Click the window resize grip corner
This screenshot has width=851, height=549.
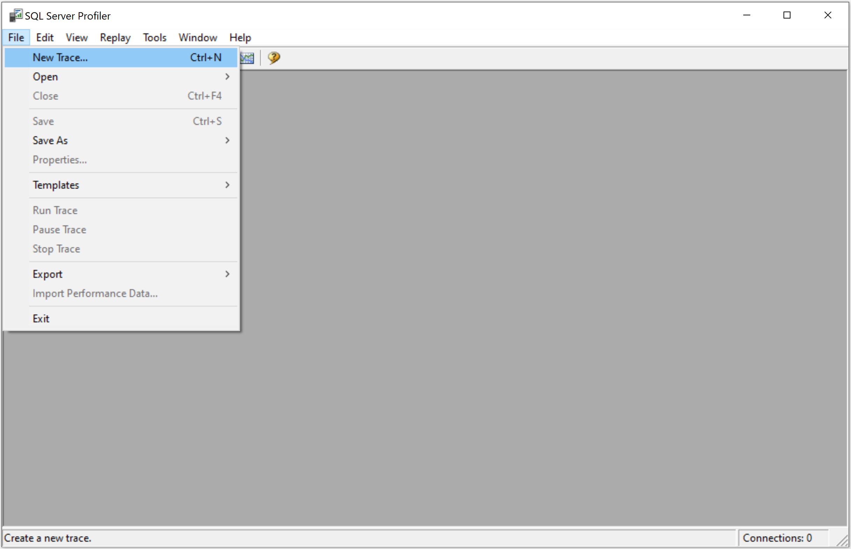[843, 542]
